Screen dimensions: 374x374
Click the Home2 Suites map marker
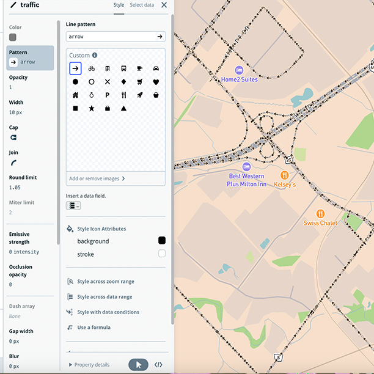click(x=239, y=70)
